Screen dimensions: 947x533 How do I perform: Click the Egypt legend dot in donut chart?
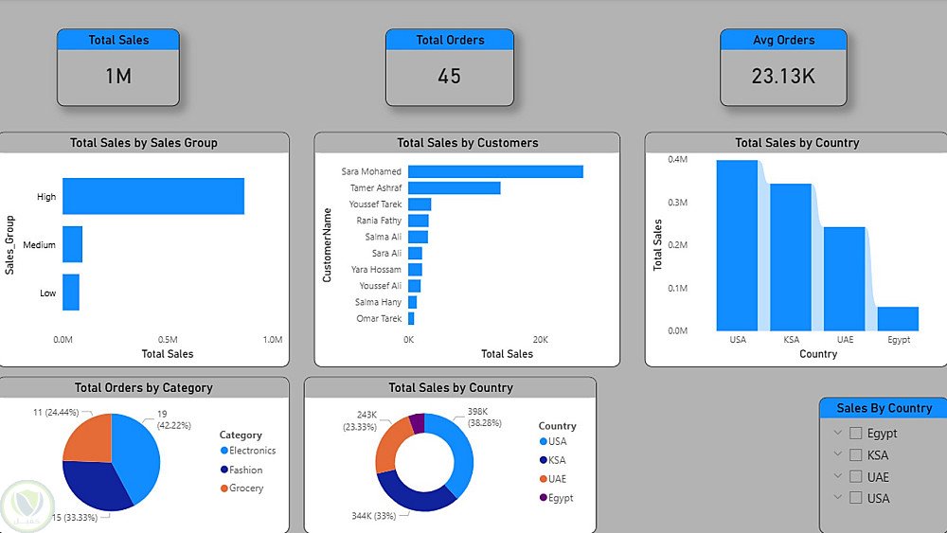click(x=543, y=497)
